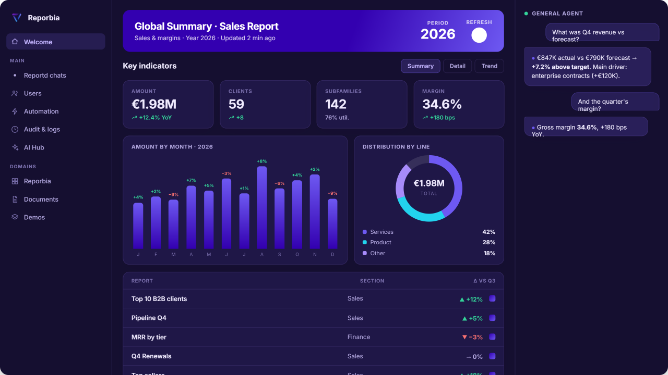Select the September bar labeled −6%

(x=280, y=219)
